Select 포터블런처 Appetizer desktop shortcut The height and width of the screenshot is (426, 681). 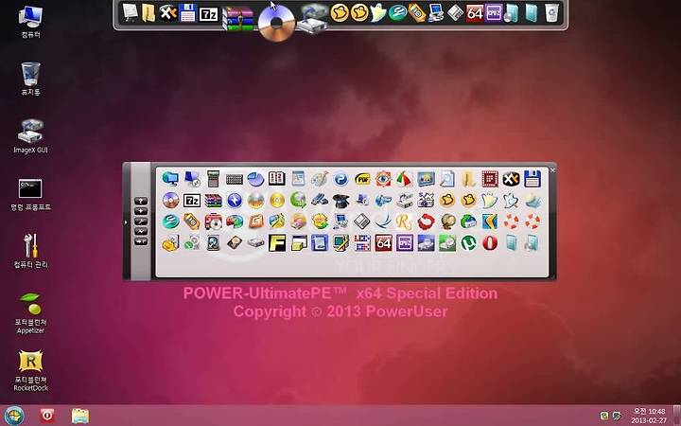point(30,313)
